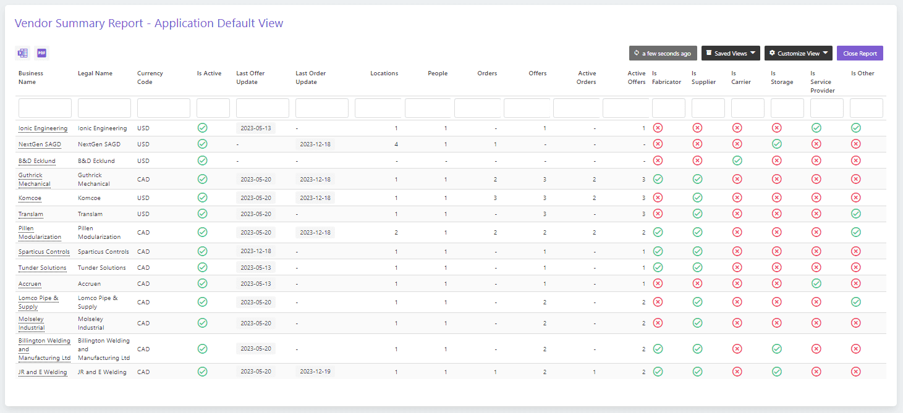Image resolution: width=903 pixels, height=413 pixels.
Task: Open the Customize View dropdown
Action: pyautogui.click(x=799, y=53)
